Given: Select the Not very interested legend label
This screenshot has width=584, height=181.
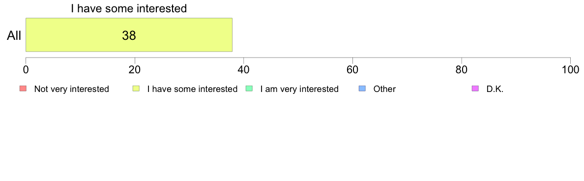Looking at the screenshot, I should click(71, 89).
